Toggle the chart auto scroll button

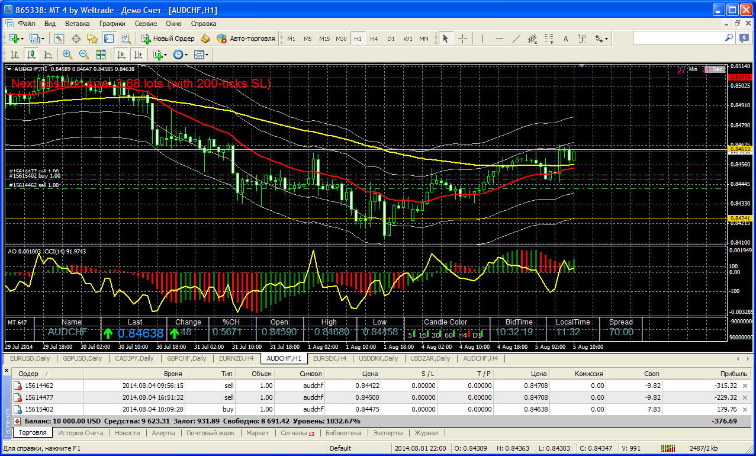click(x=121, y=54)
